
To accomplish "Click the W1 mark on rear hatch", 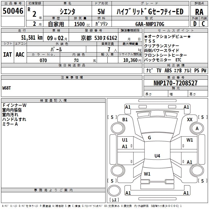I will tap(147, 174).
